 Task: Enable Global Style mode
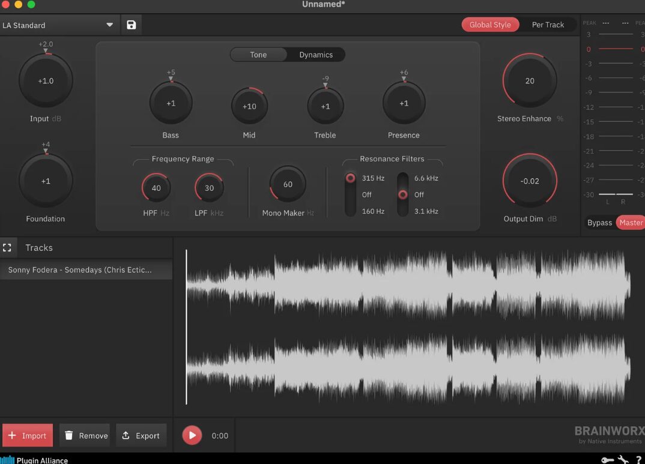click(489, 25)
